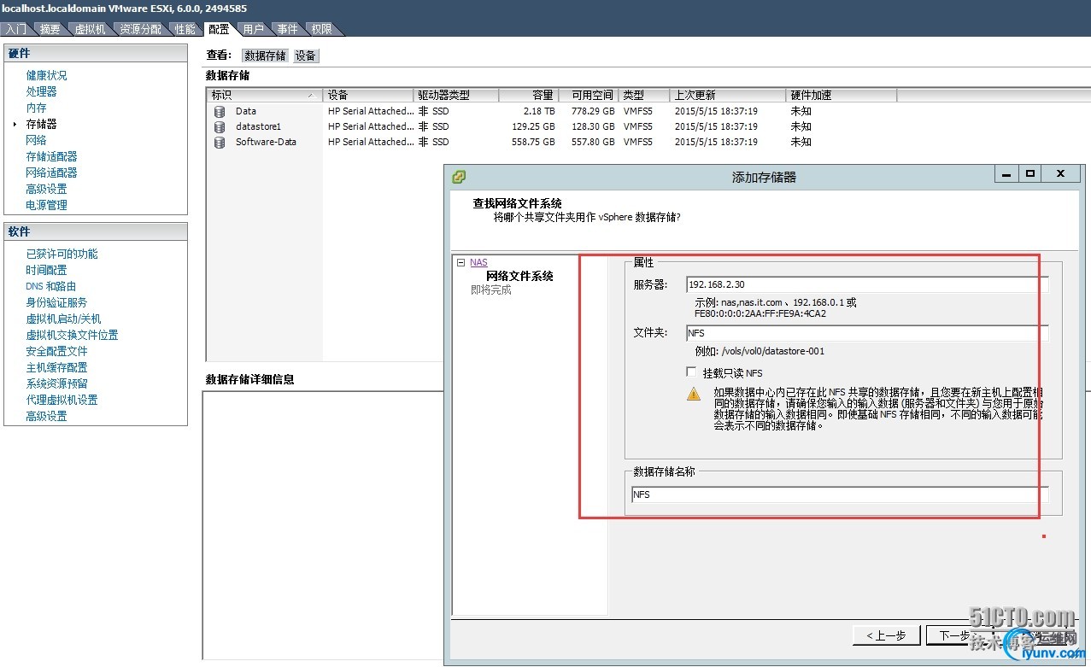
Task: Select the 网络文件系统 wizard step
Action: coord(519,277)
